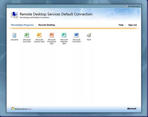Click the Calculator label text
This screenshot has height=117, width=148.
(x=14, y=40)
